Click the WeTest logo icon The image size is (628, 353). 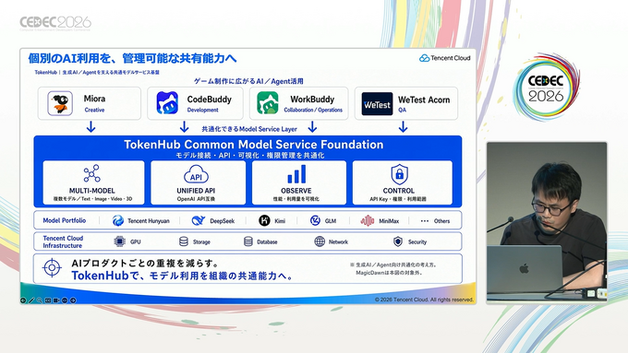[377, 104]
